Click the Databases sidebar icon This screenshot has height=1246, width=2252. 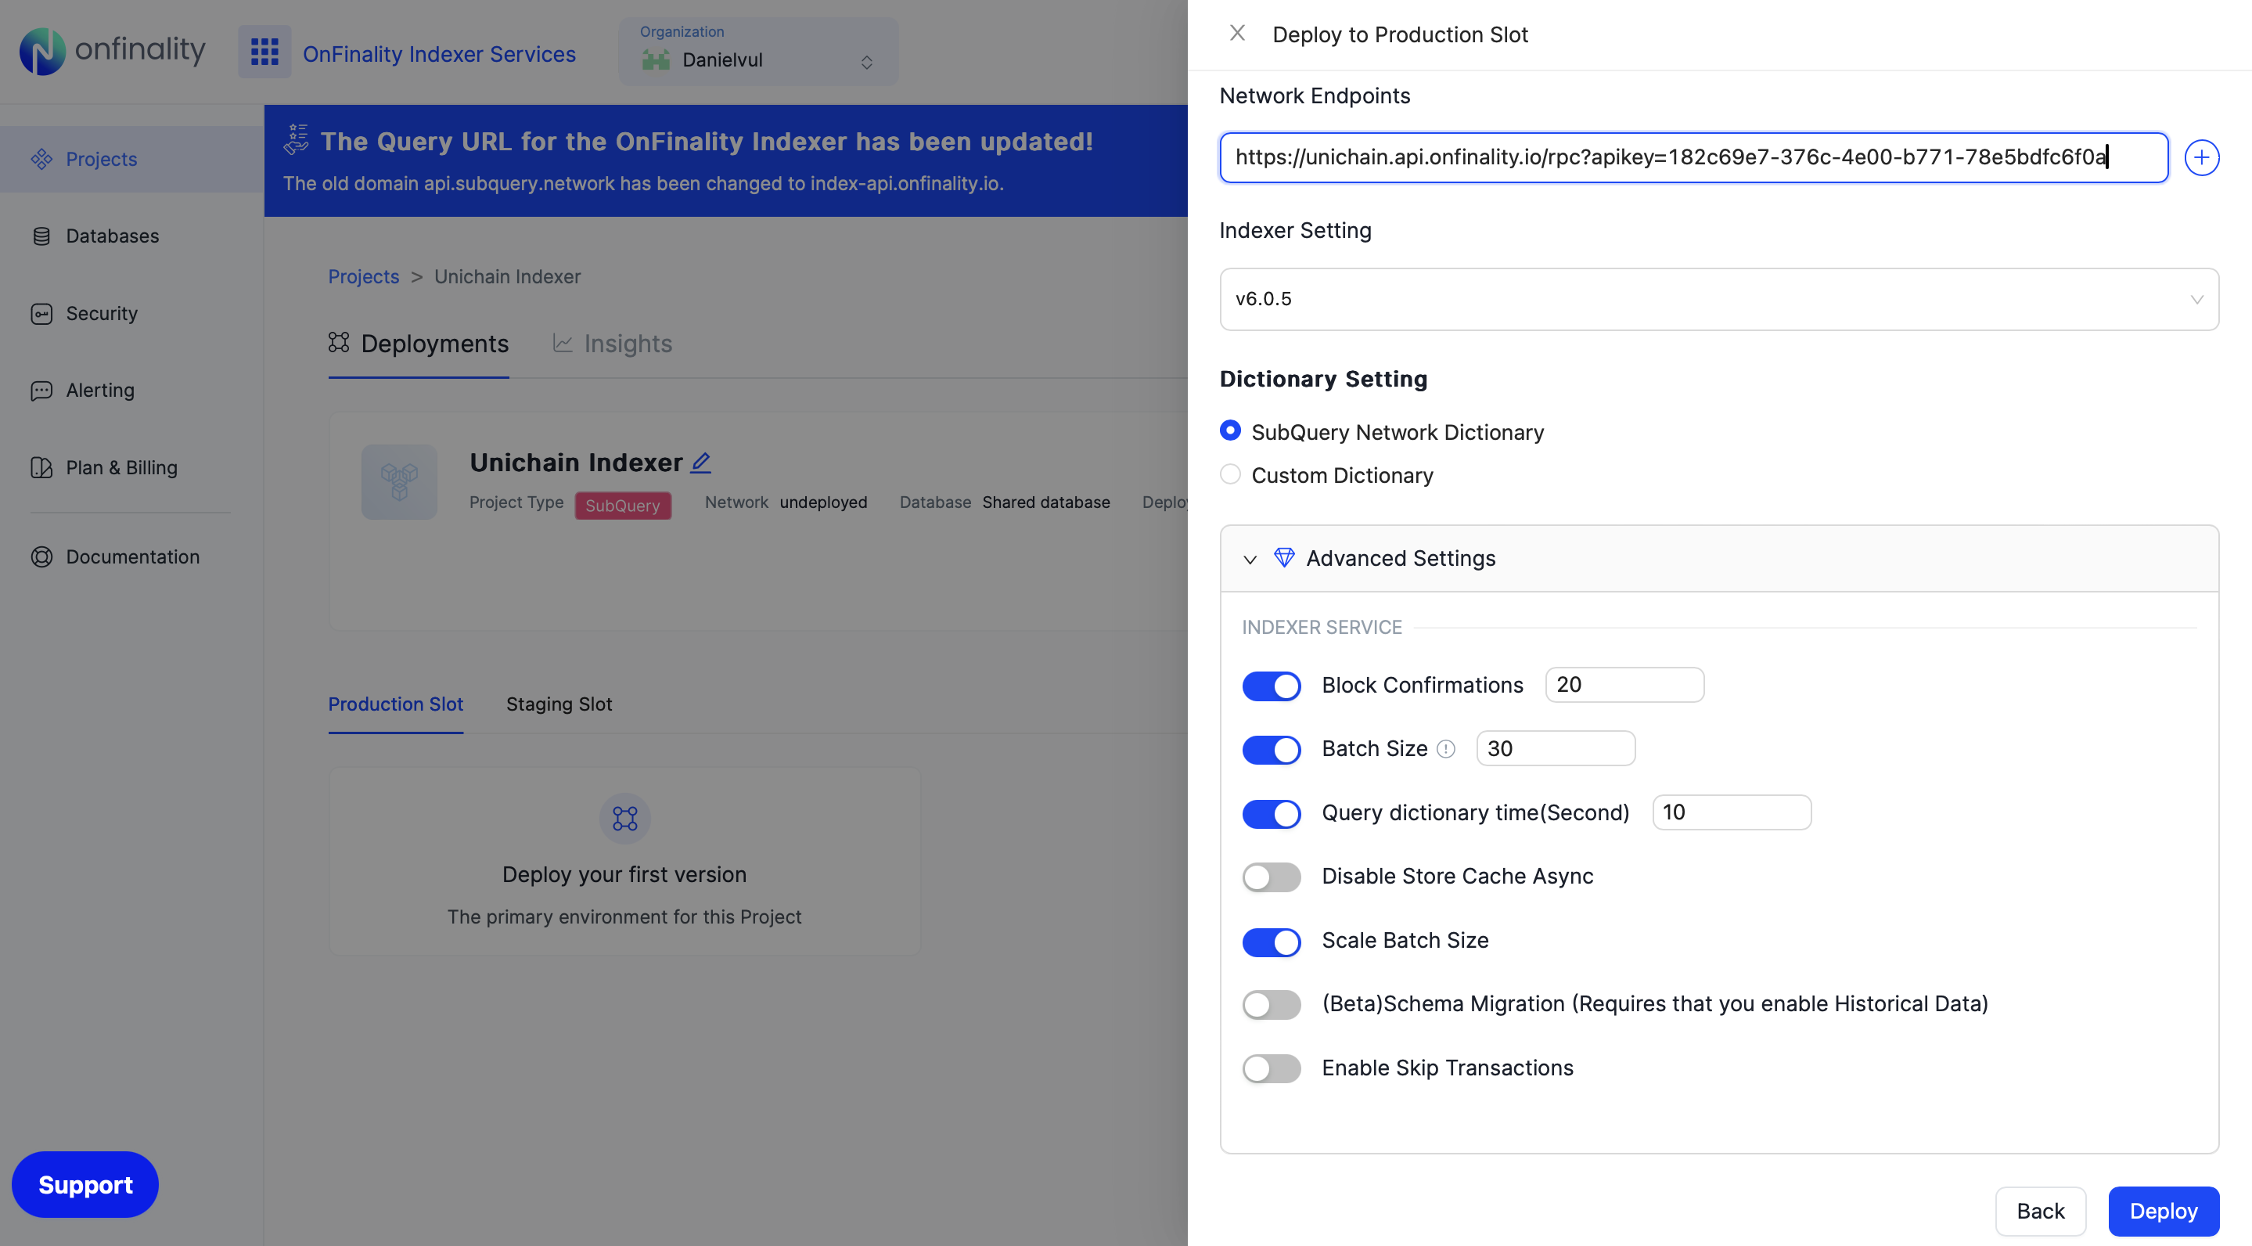click(41, 236)
